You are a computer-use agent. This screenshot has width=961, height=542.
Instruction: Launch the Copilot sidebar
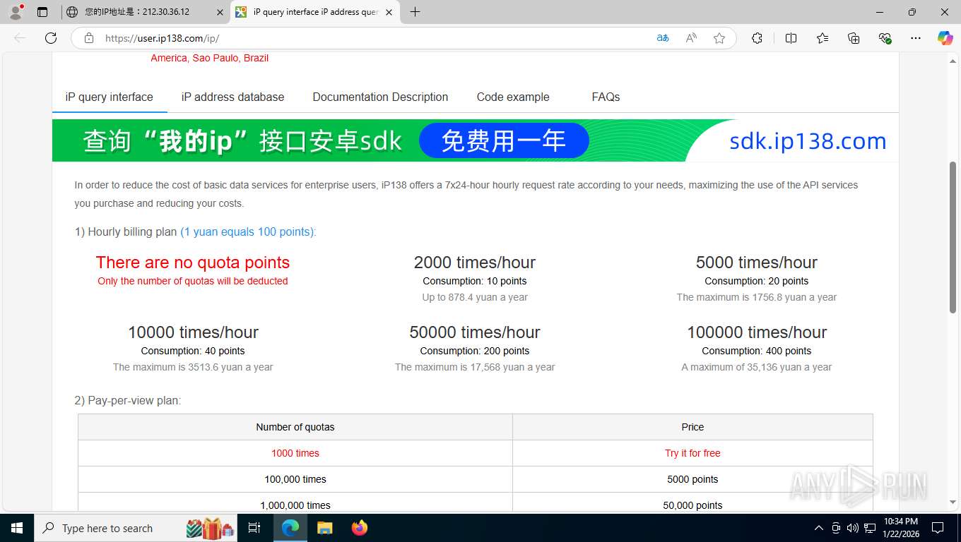click(x=945, y=38)
